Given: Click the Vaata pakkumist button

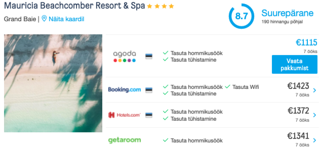Looking at the screenshot, I should [294, 64].
